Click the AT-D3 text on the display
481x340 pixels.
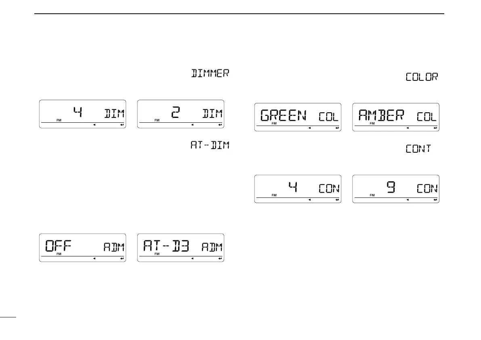pos(162,246)
